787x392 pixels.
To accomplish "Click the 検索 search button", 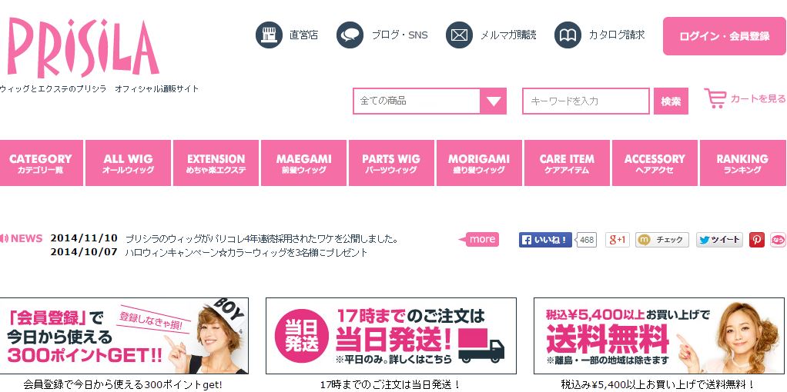I will point(671,101).
